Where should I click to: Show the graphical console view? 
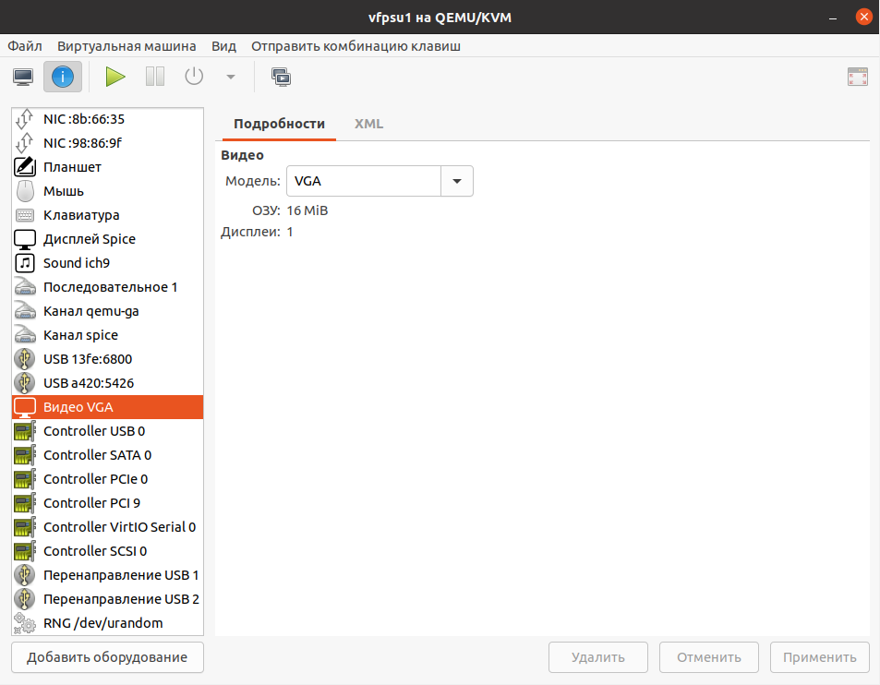(x=23, y=77)
